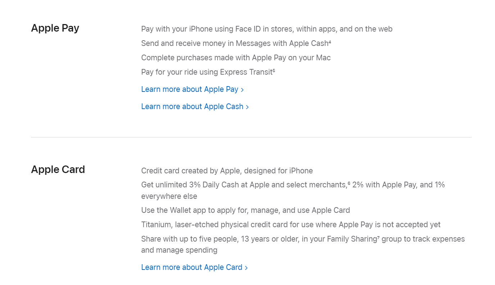This screenshot has width=495, height=285.
Task: Click footnote 6 after select merchants
Action: (349, 183)
